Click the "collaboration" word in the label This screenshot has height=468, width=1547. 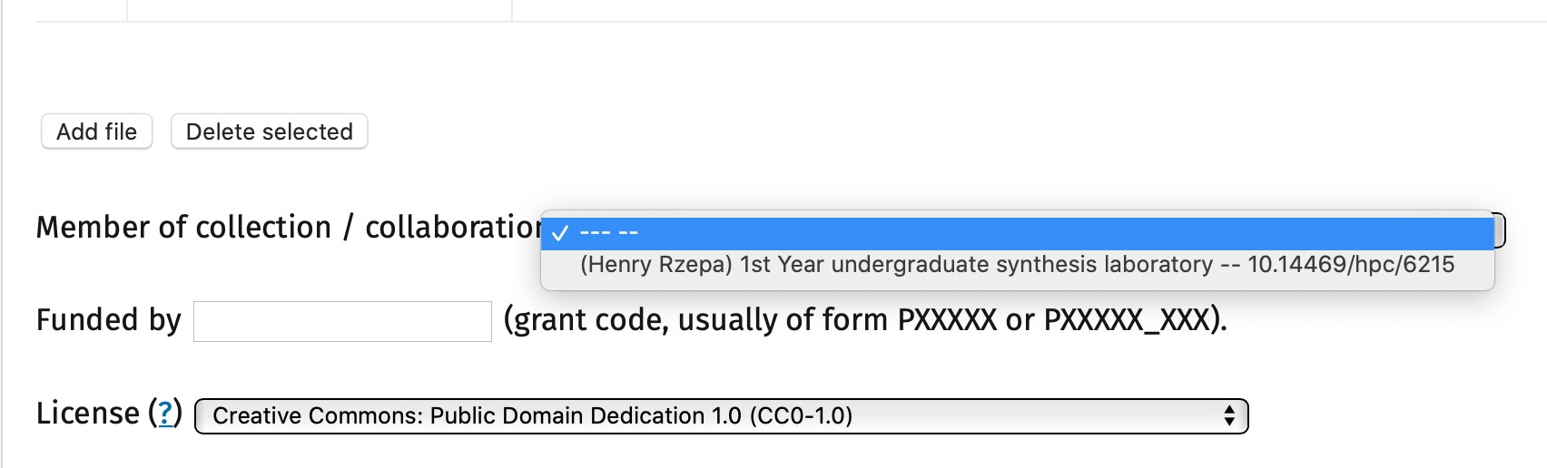(x=454, y=227)
